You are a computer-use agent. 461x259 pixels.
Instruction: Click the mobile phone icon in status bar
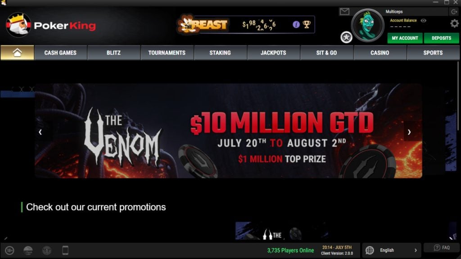65,250
